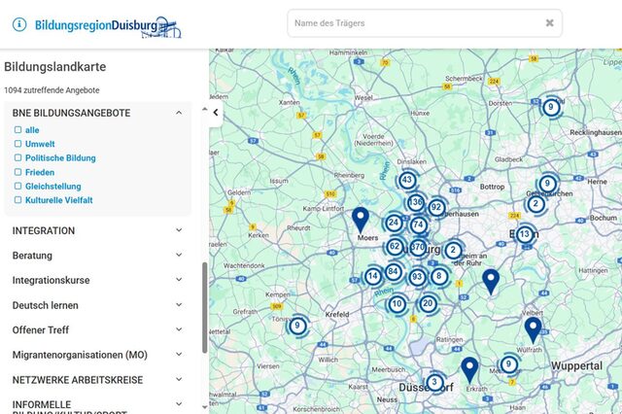
Task: Check the 'alle' checkbox
Action: tap(17, 129)
